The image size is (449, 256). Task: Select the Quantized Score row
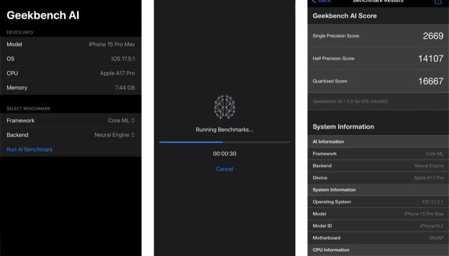378,81
